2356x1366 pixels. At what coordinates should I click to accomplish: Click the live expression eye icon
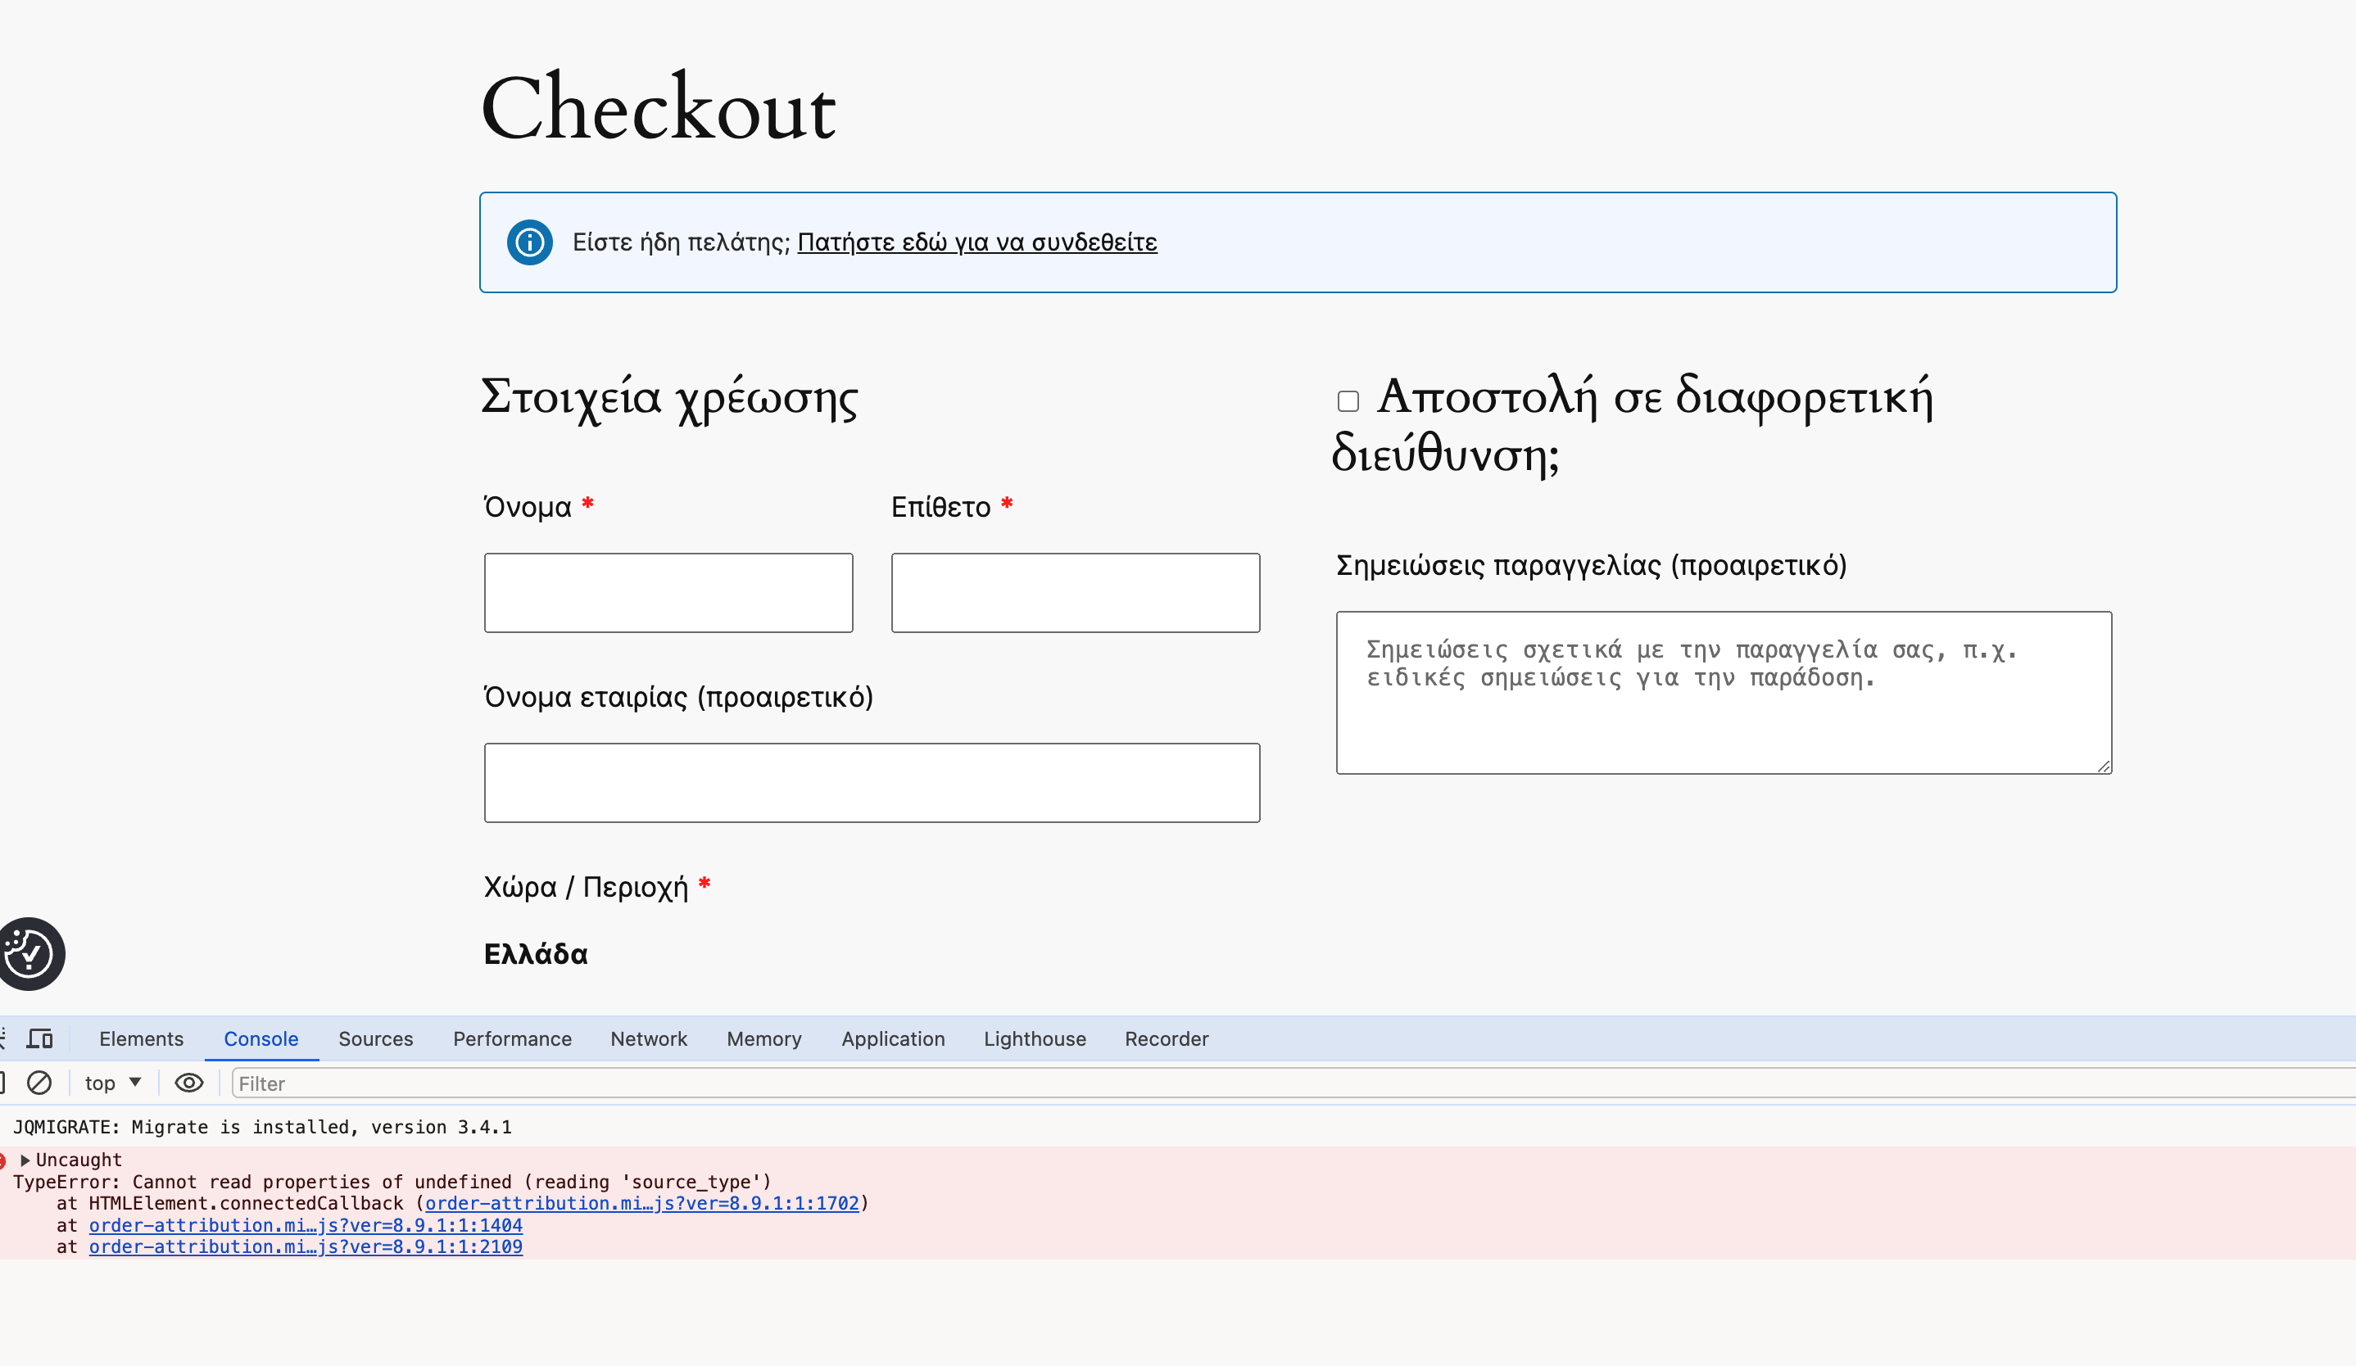tap(189, 1082)
